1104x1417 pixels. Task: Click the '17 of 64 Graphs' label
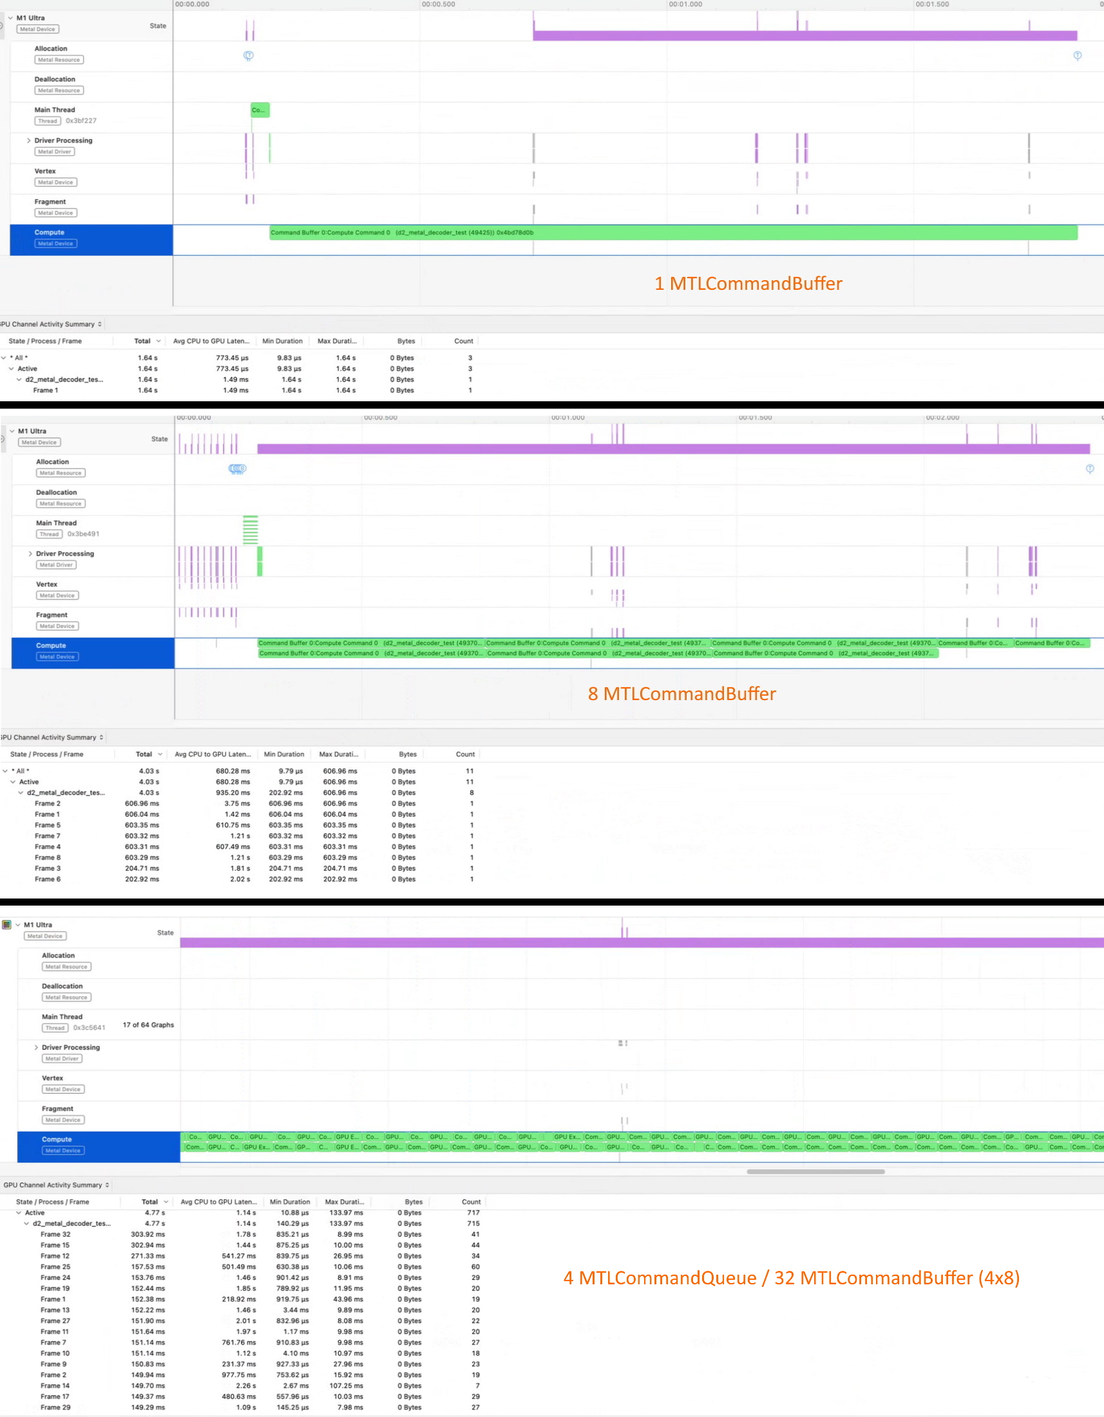coord(149,1025)
